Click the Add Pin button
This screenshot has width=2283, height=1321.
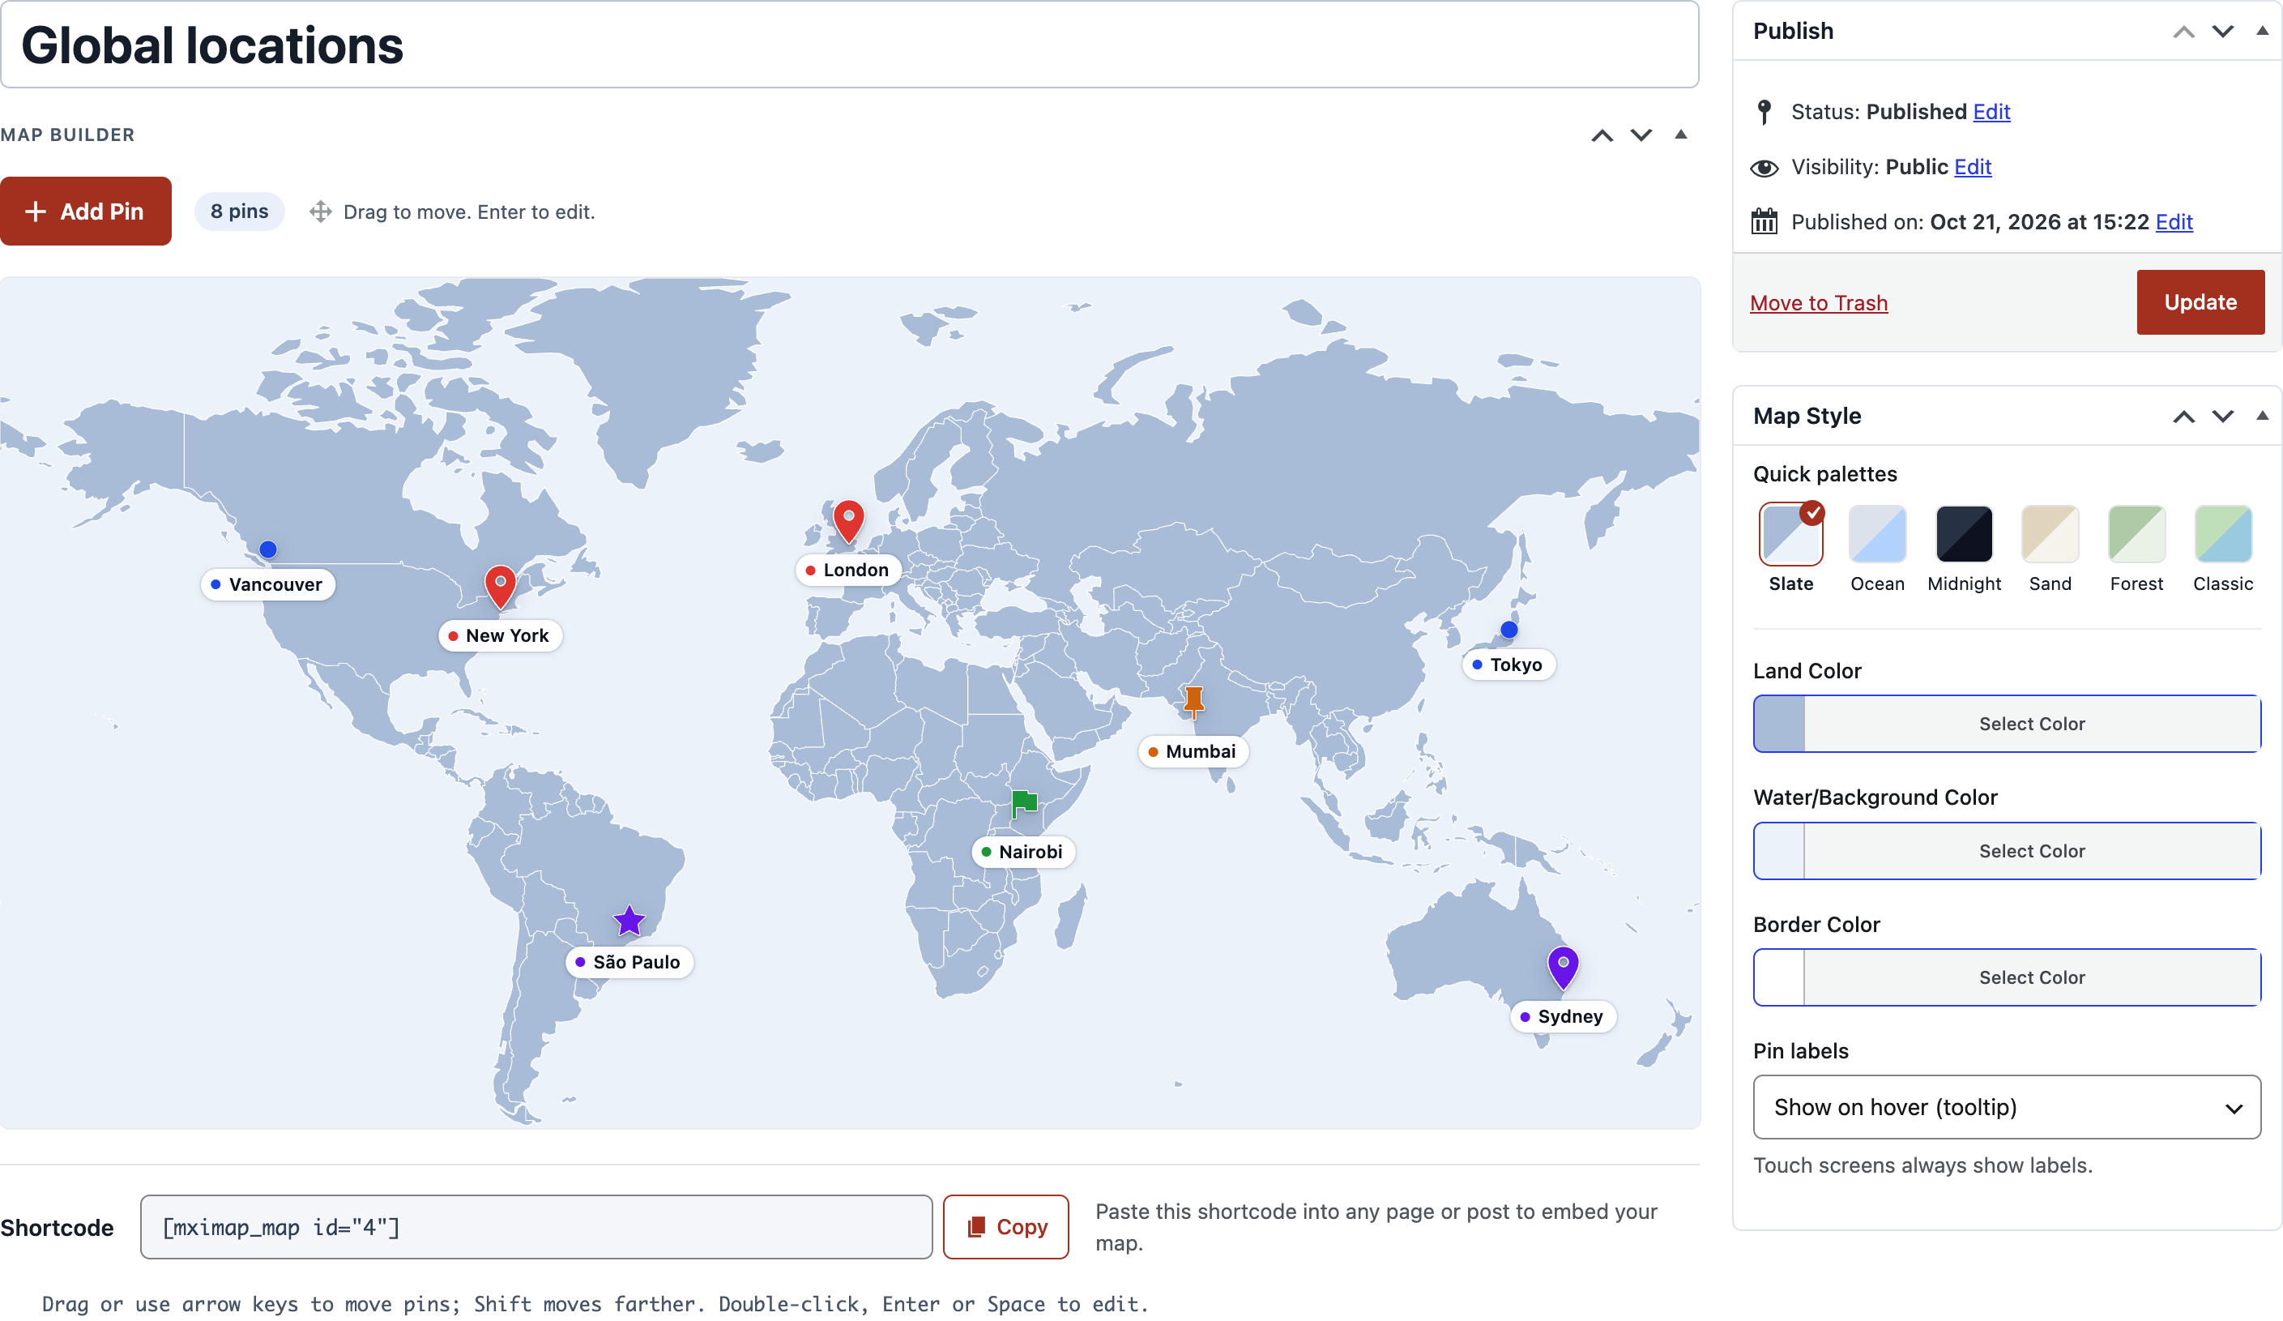point(85,211)
